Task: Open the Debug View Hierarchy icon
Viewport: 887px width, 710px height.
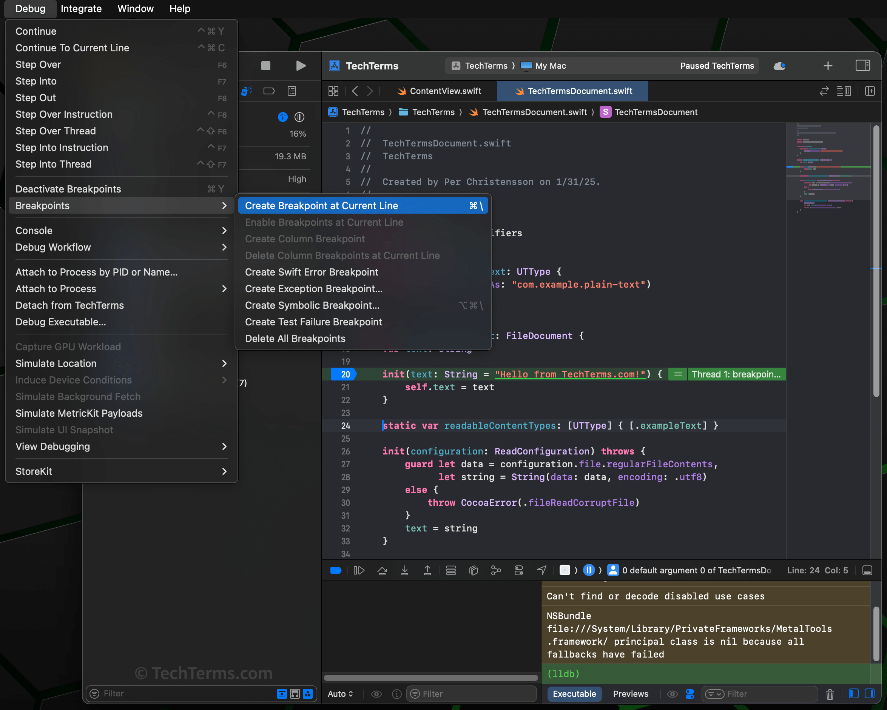Action: [473, 570]
